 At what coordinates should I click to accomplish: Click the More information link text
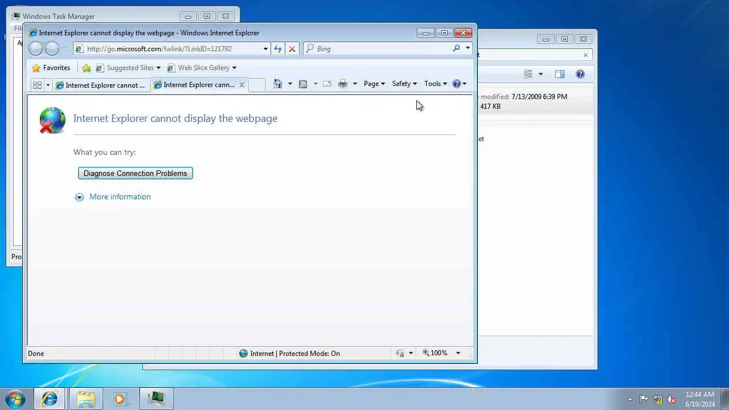pos(120,196)
